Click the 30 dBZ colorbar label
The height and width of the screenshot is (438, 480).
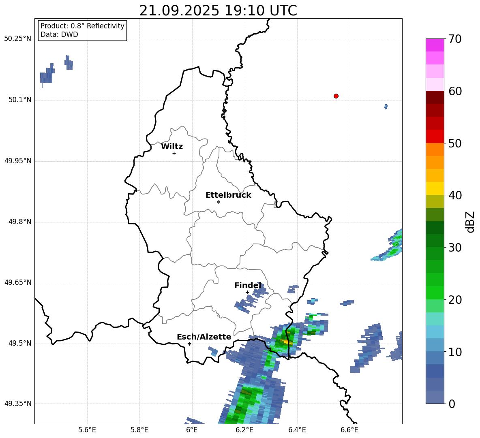[455, 248]
